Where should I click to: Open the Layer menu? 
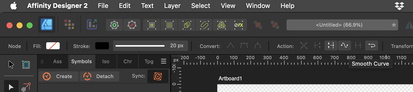pos(172,6)
